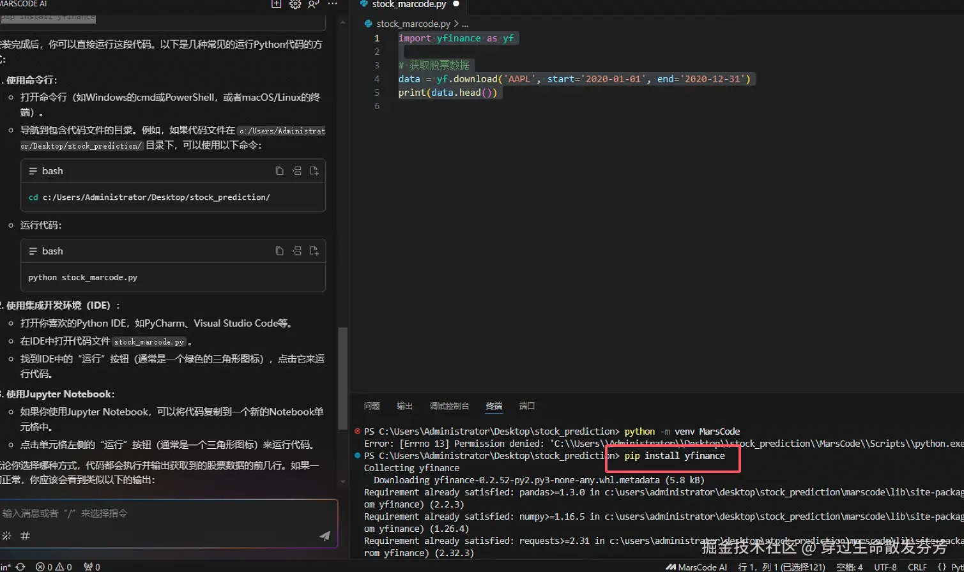Open errors and warnings count in status bar
This screenshot has width=964, height=572.
(x=54, y=567)
